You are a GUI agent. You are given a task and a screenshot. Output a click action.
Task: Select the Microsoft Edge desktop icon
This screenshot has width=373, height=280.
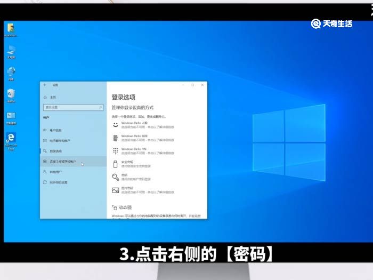point(11,141)
